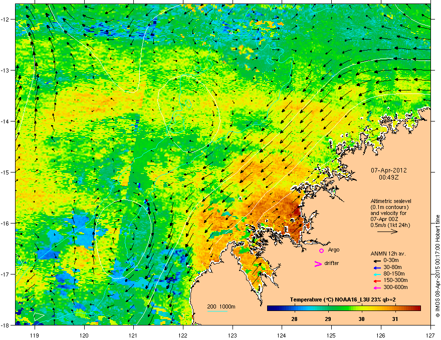
Task: Click latitude axis label "-17"
Action: 5,274
